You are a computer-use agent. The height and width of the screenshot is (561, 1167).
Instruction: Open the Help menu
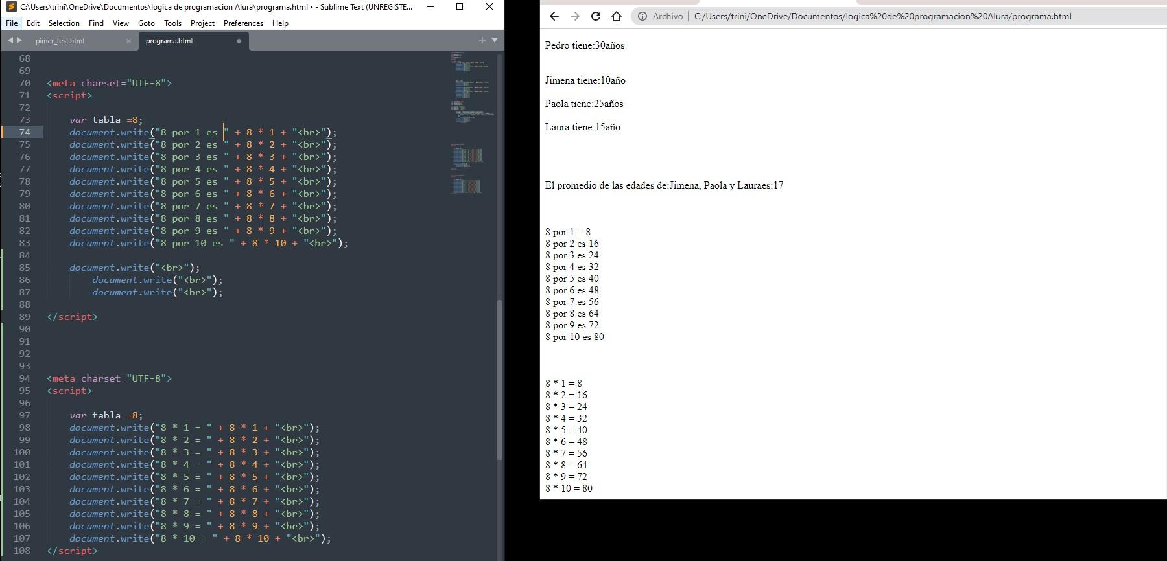[280, 23]
